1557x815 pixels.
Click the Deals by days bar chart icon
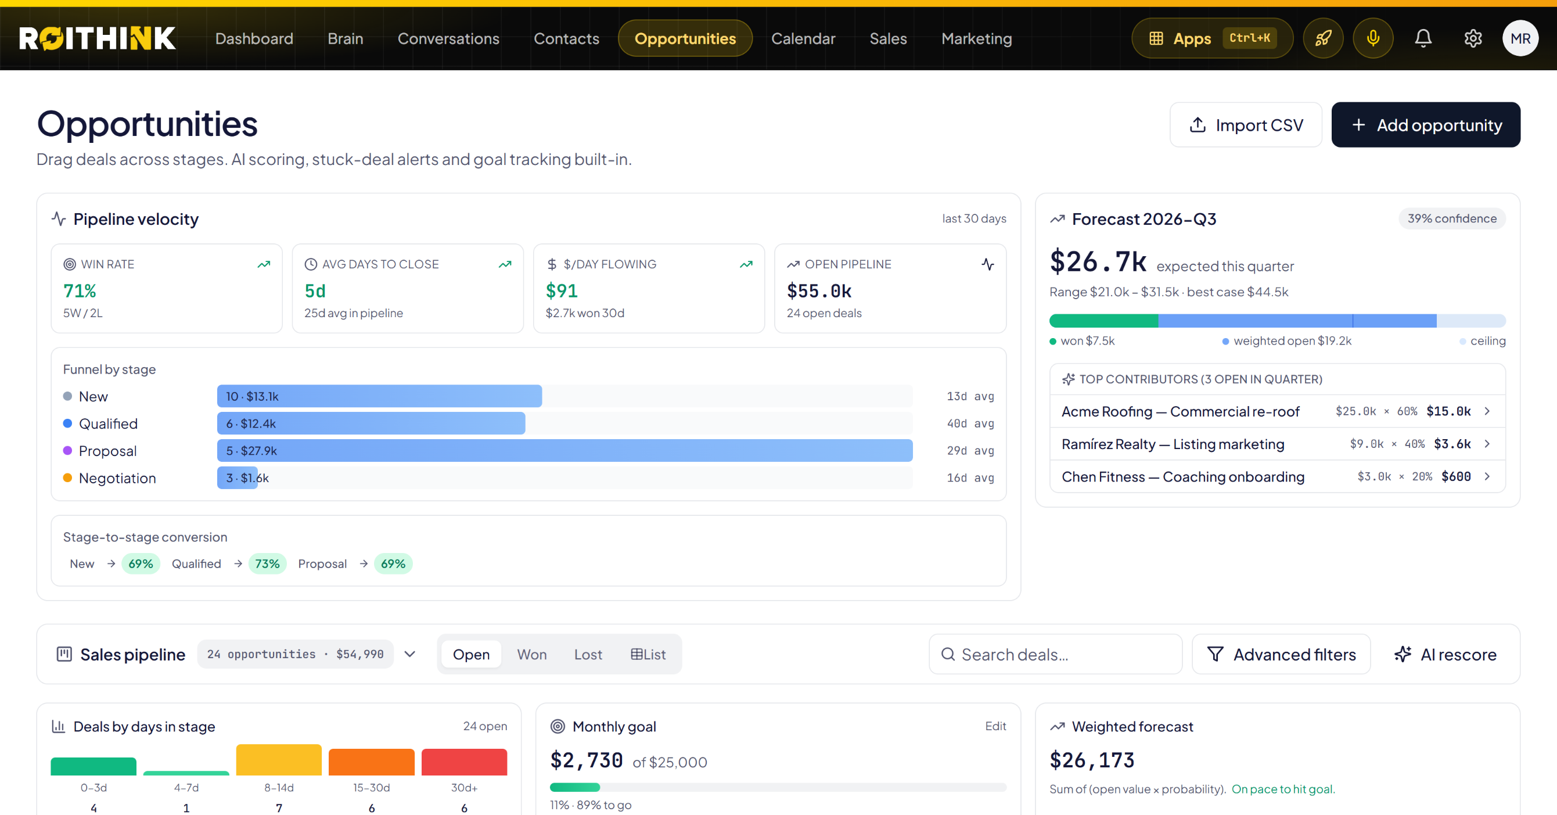click(x=59, y=726)
